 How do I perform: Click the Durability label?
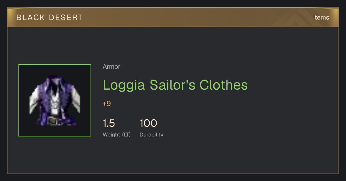151,135
